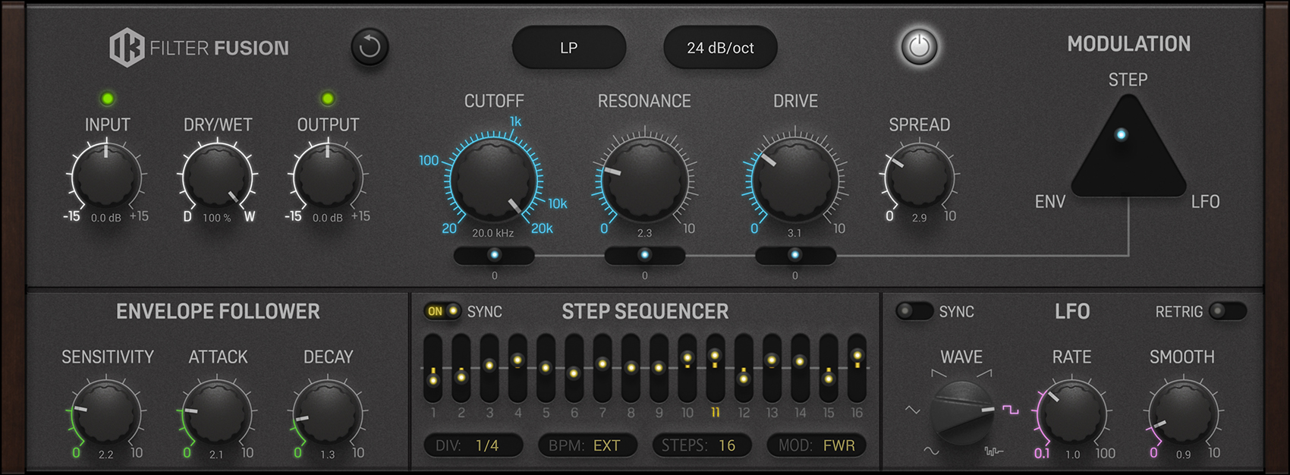Toggle the plugin power button
Screen dimensions: 1290x475
(918, 48)
